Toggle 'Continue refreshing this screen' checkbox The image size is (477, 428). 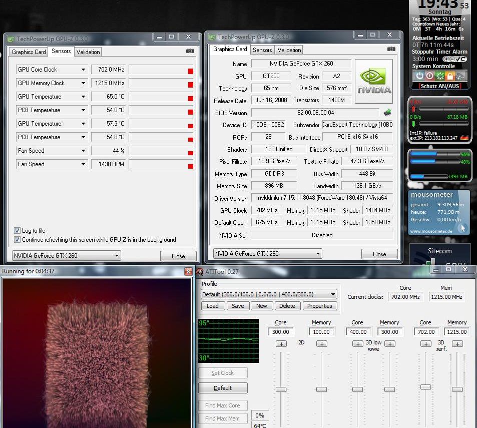(x=18, y=240)
